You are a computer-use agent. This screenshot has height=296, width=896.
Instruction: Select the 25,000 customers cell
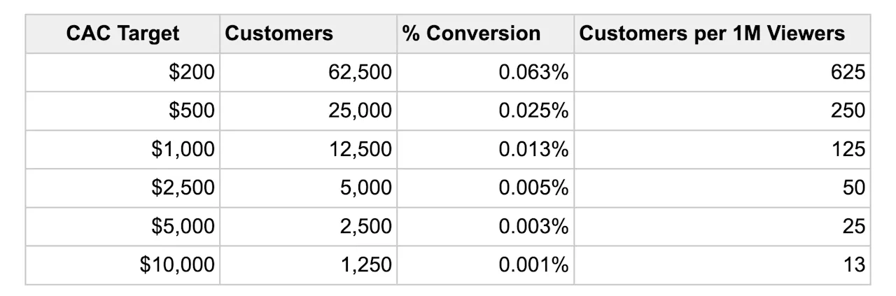[308, 111]
